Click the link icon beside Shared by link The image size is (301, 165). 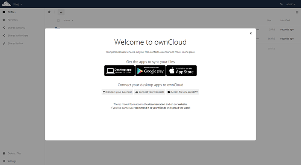pyautogui.click(x=4, y=43)
